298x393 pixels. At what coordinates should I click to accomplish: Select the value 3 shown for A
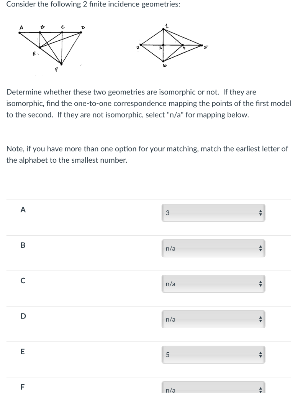coord(167,213)
